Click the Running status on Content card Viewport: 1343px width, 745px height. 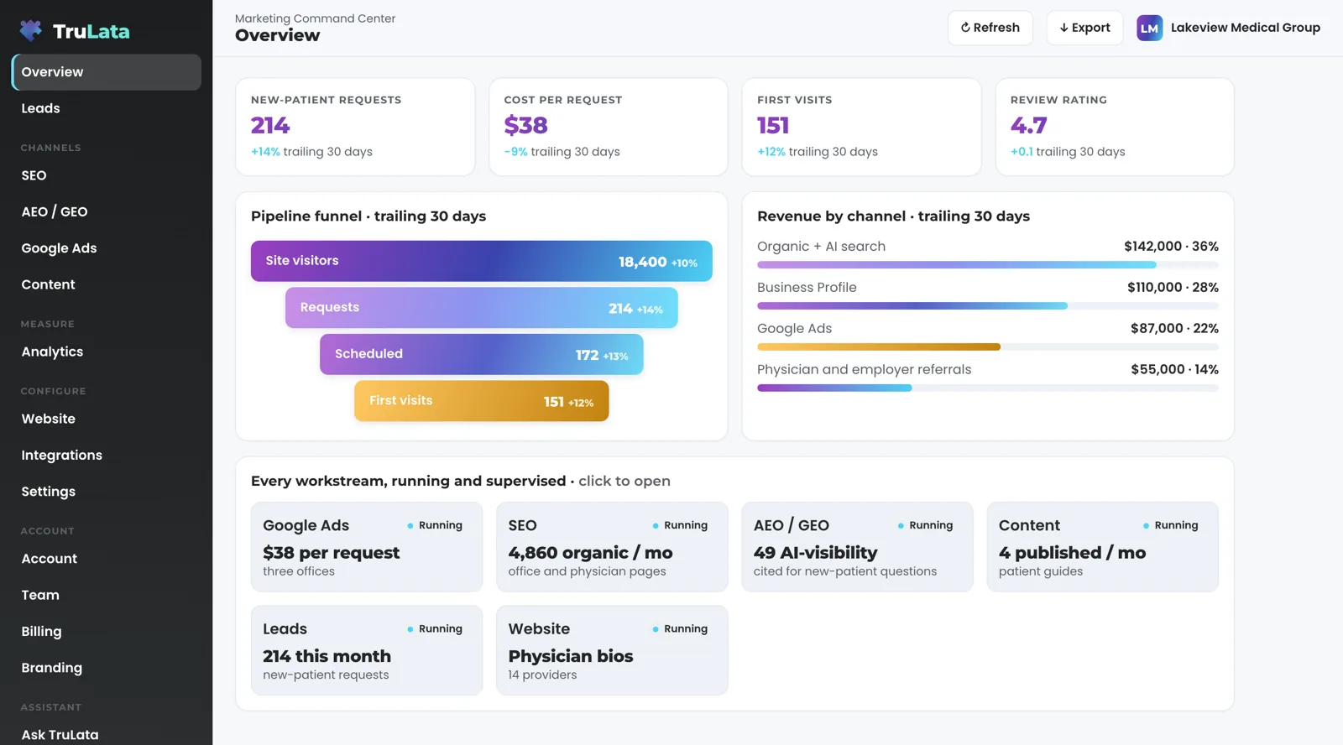(x=1171, y=525)
